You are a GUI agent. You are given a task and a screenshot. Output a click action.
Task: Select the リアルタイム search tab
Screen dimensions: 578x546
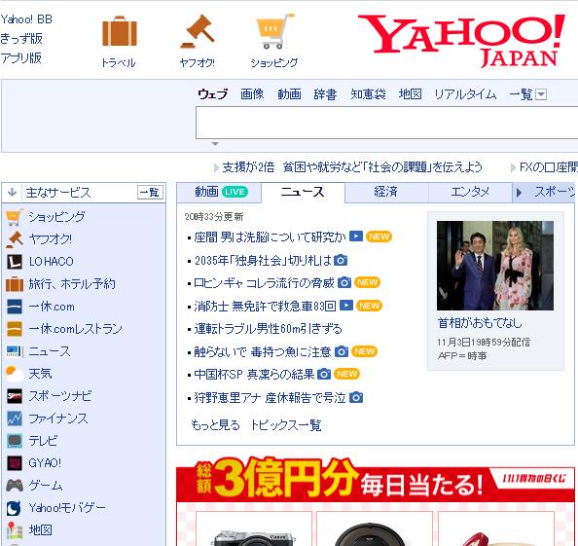pos(465,94)
